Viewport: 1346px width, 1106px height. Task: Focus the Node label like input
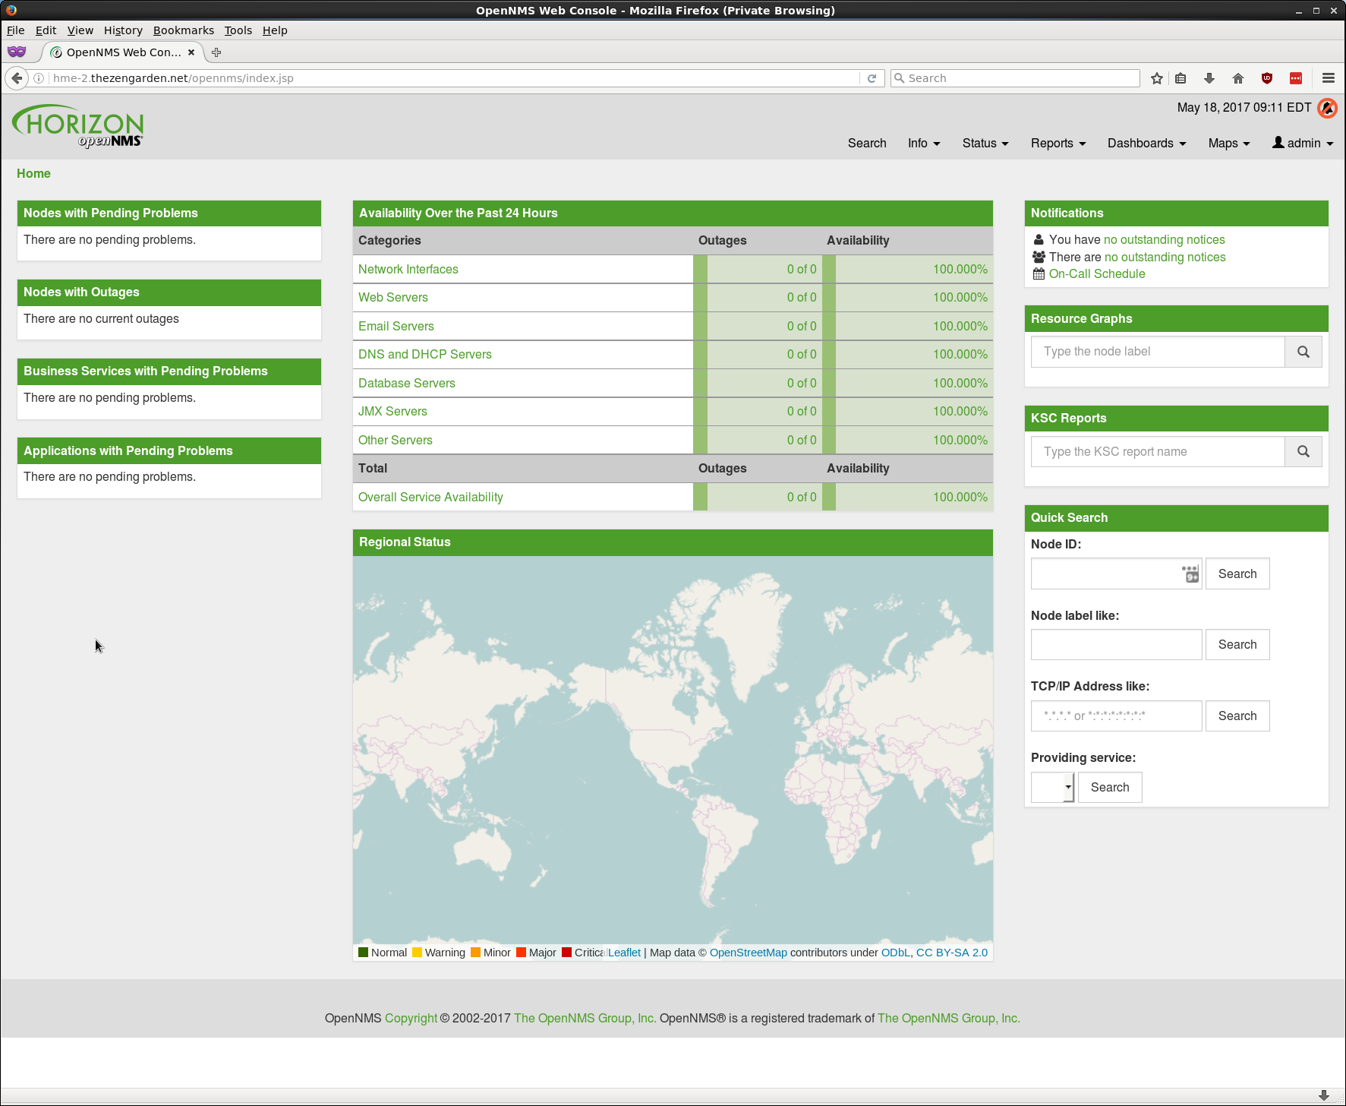tap(1116, 644)
